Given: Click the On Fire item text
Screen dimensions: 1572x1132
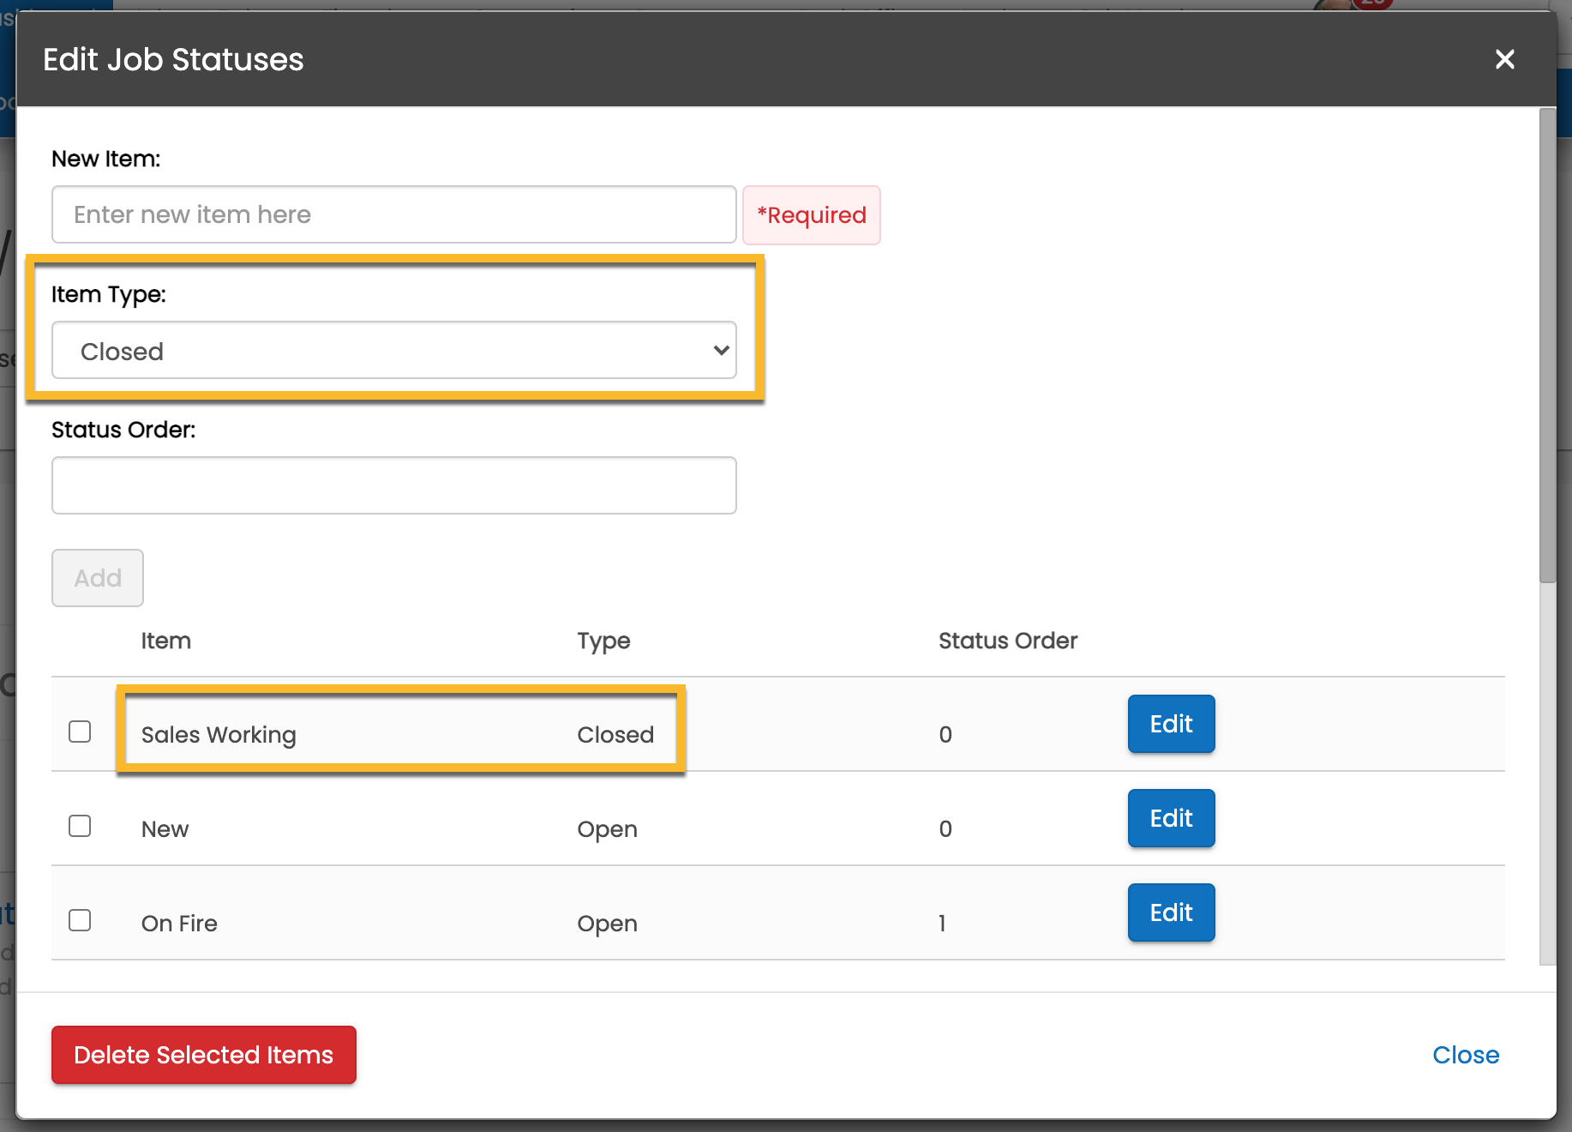Looking at the screenshot, I should [x=179, y=924].
